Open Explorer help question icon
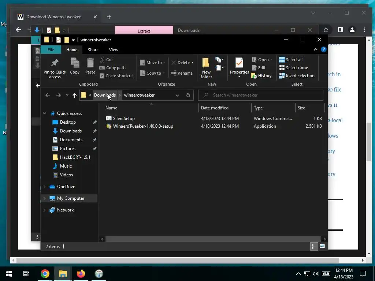The width and height of the screenshot is (375, 281). [x=324, y=49]
